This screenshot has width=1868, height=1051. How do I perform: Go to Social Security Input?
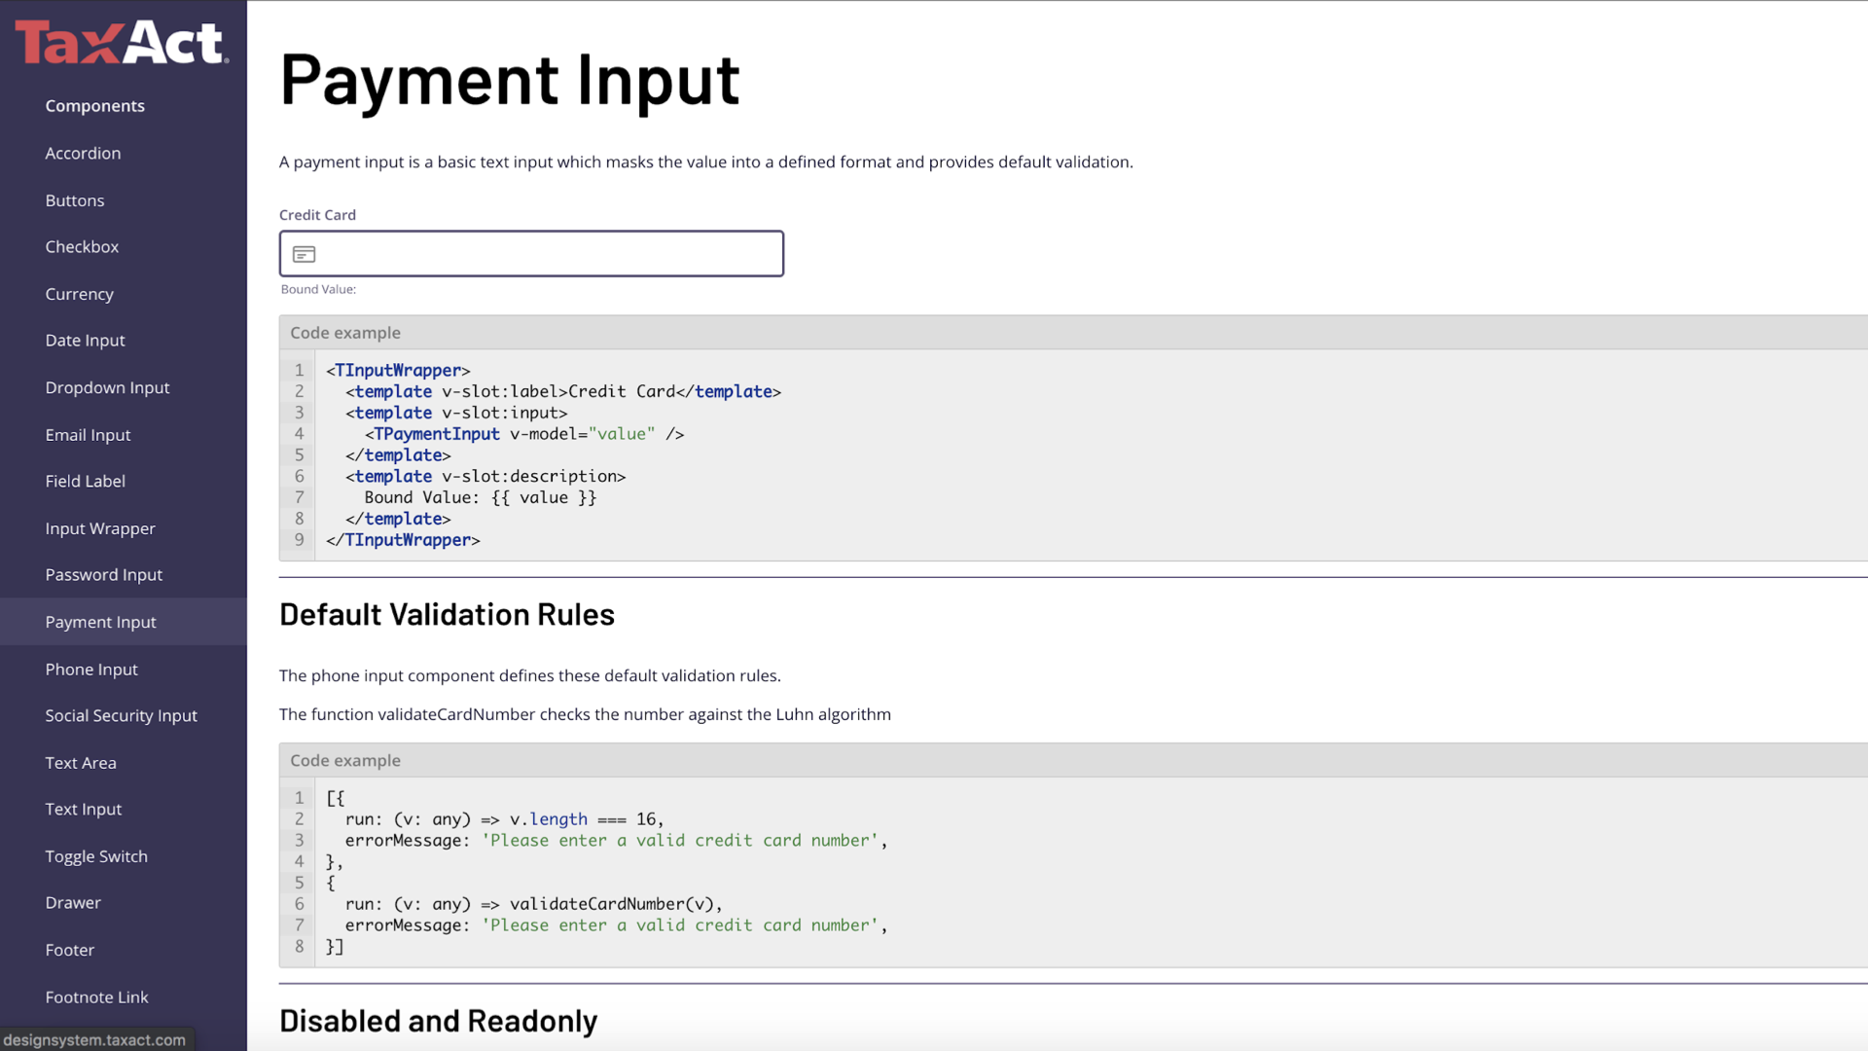121,715
